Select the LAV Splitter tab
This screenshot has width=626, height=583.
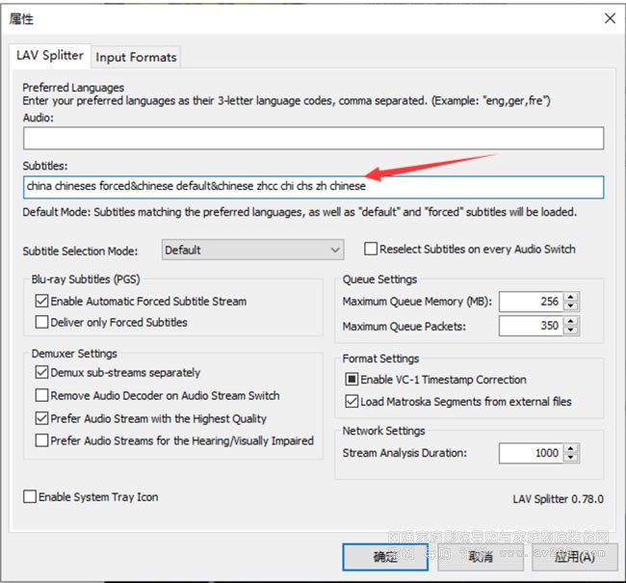click(50, 56)
